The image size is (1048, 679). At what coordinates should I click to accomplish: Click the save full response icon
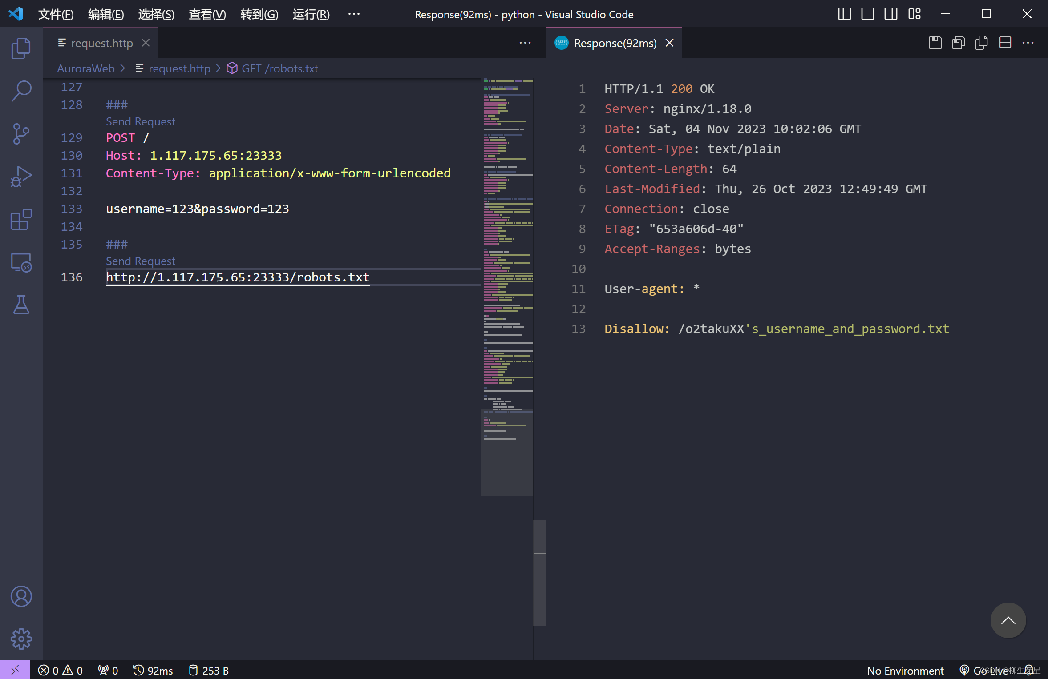(x=935, y=43)
